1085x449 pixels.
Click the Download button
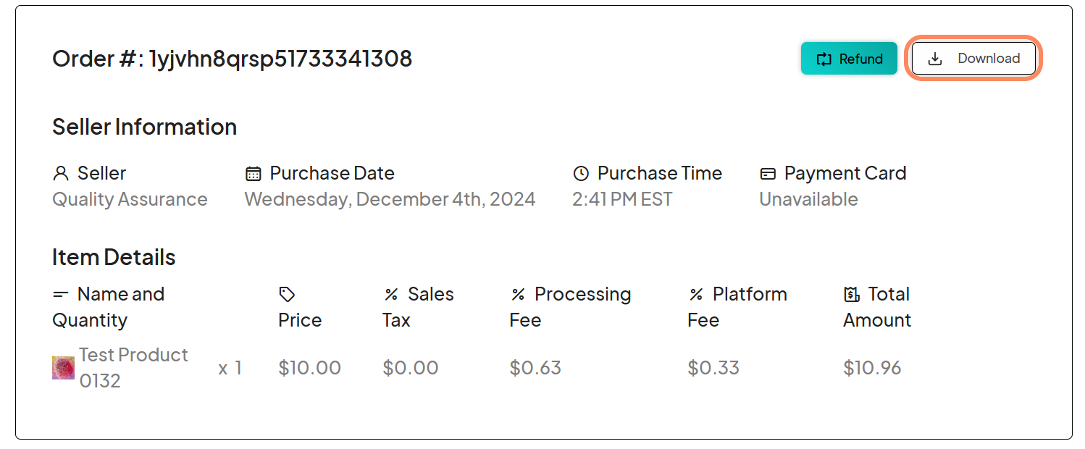point(973,58)
